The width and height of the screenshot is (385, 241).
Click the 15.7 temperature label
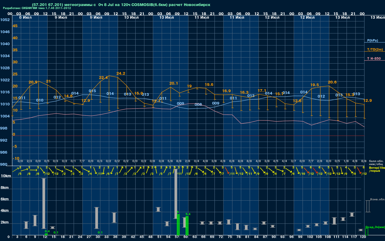pos(279,94)
